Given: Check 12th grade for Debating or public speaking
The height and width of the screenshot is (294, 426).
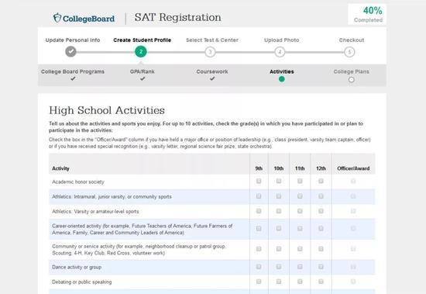Looking at the screenshot, I should pos(321,282).
